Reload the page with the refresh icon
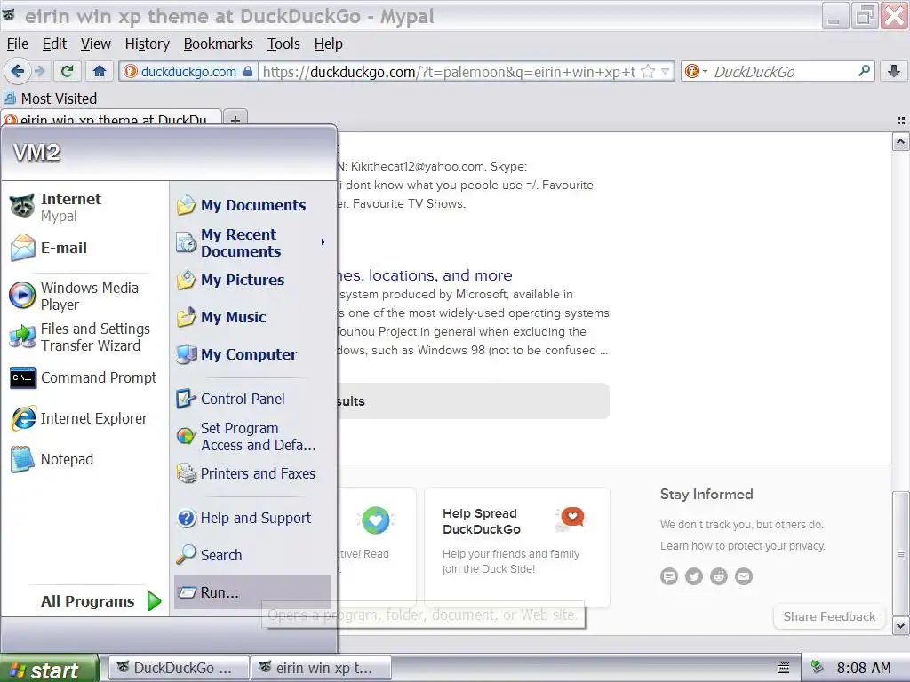This screenshot has width=910, height=682. tap(67, 71)
